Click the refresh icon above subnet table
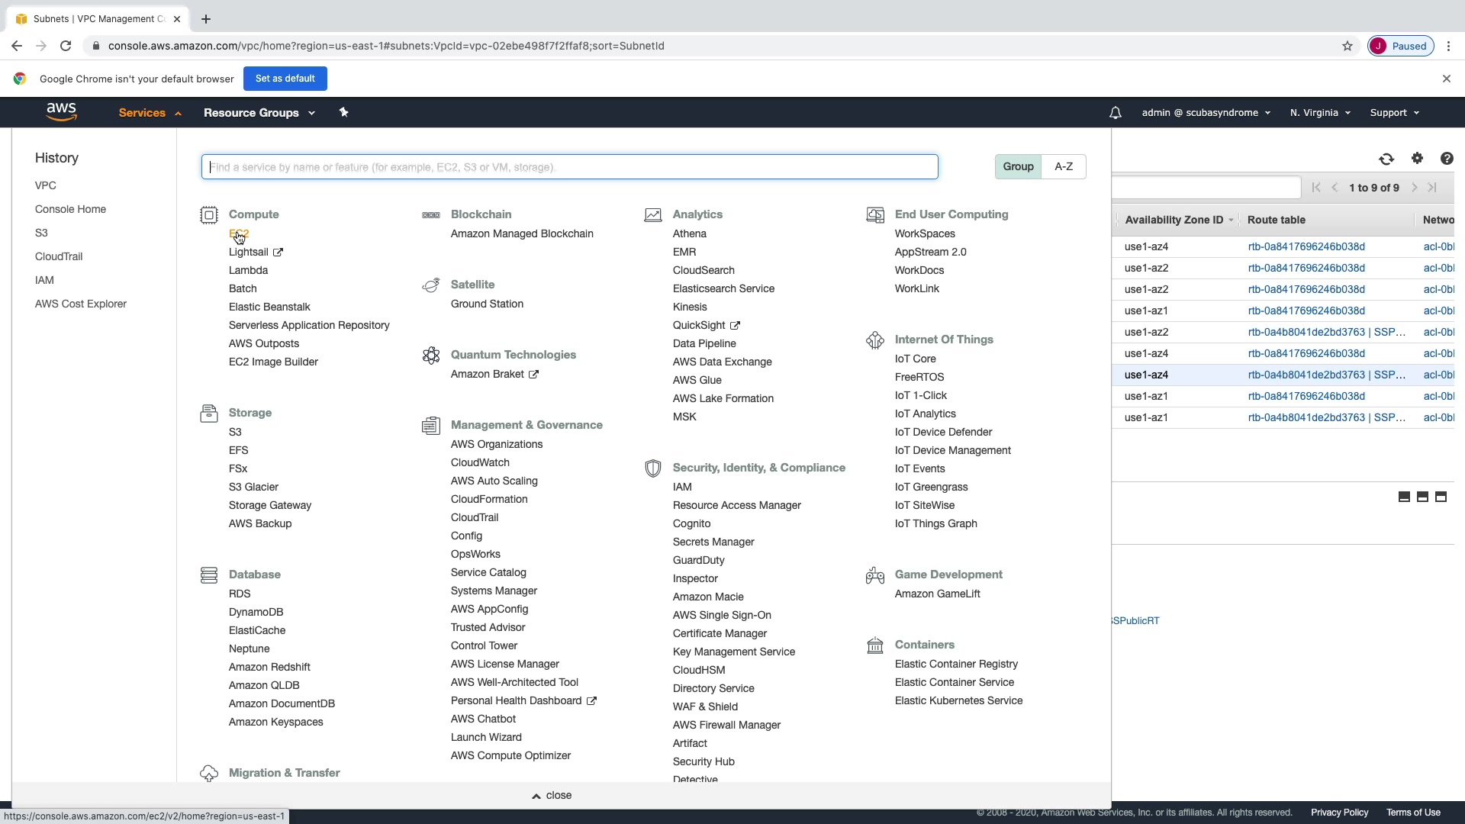The width and height of the screenshot is (1465, 824). pyautogui.click(x=1386, y=159)
